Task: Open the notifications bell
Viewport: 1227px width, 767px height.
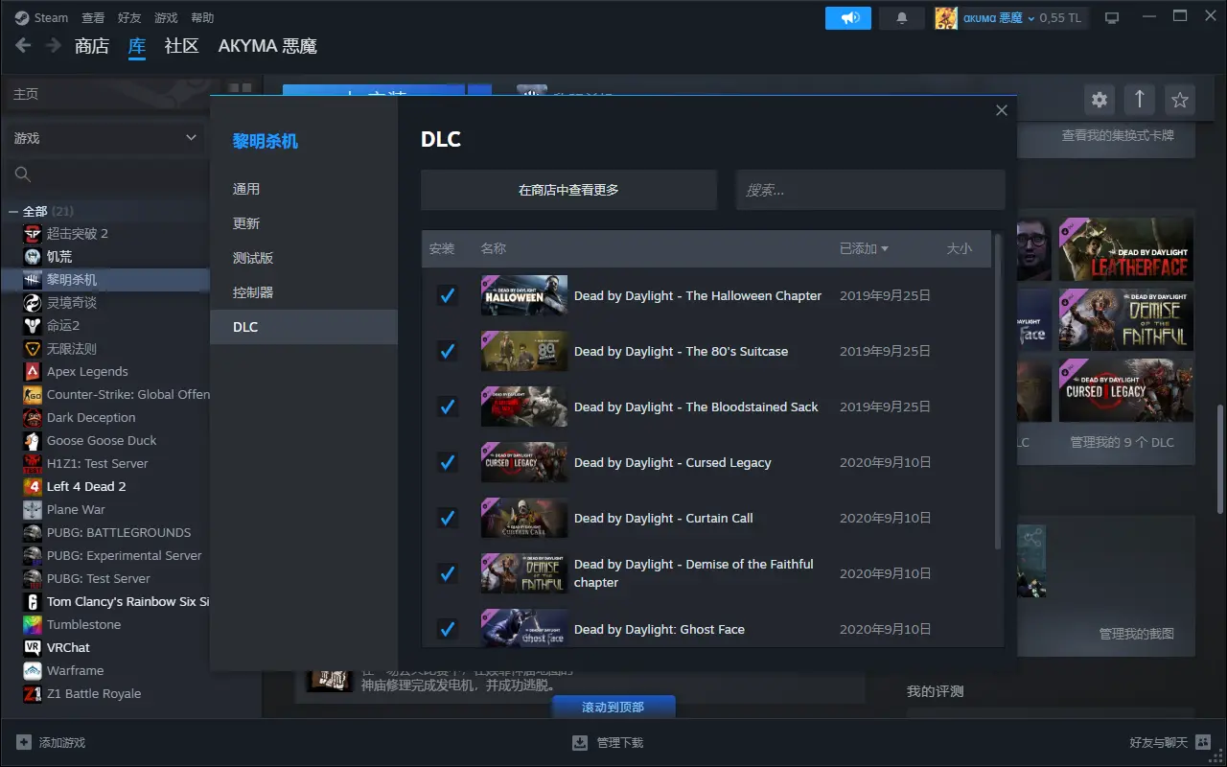Action: (x=902, y=18)
